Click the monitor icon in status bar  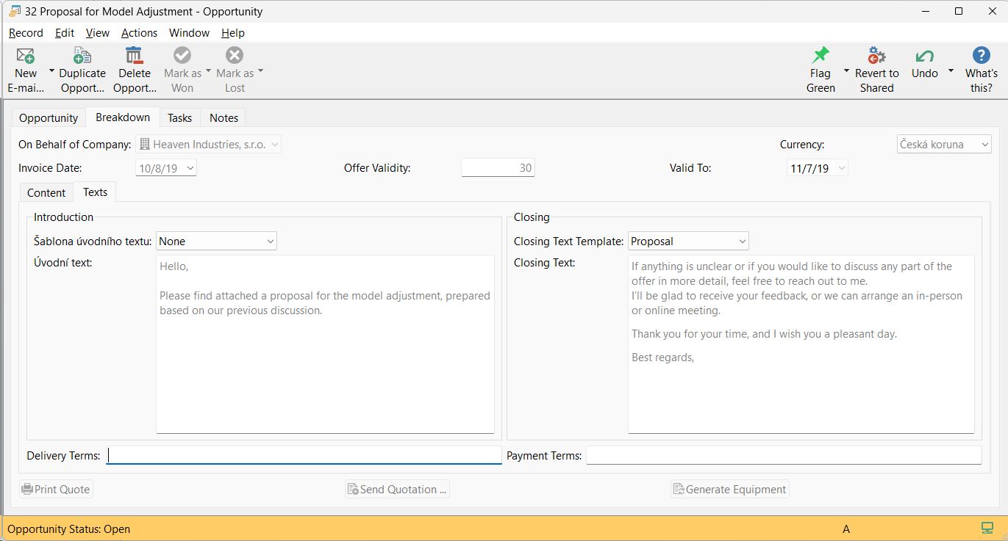pos(987,529)
